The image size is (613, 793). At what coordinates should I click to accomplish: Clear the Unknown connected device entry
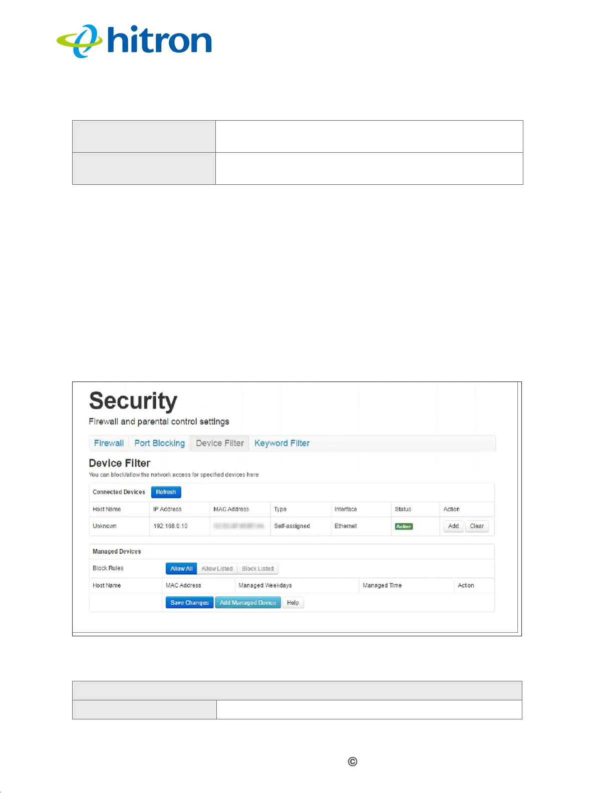(477, 526)
